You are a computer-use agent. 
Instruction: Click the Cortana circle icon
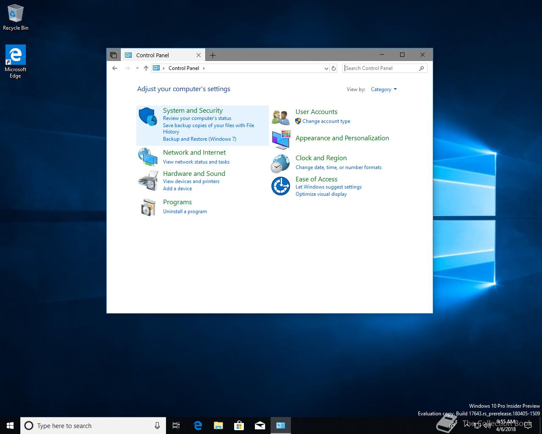pyautogui.click(x=29, y=426)
